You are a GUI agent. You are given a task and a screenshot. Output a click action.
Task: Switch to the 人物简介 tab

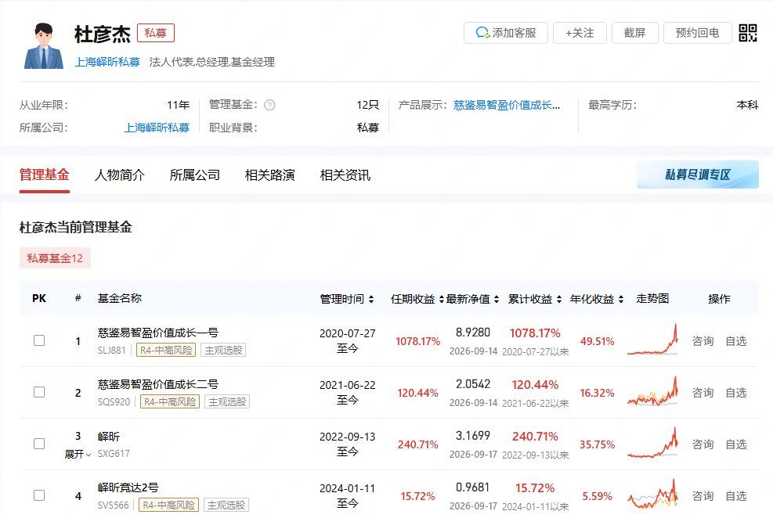pos(119,174)
